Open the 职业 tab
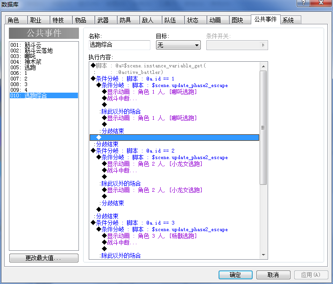The height and width of the screenshot is (284, 333). tap(39, 20)
